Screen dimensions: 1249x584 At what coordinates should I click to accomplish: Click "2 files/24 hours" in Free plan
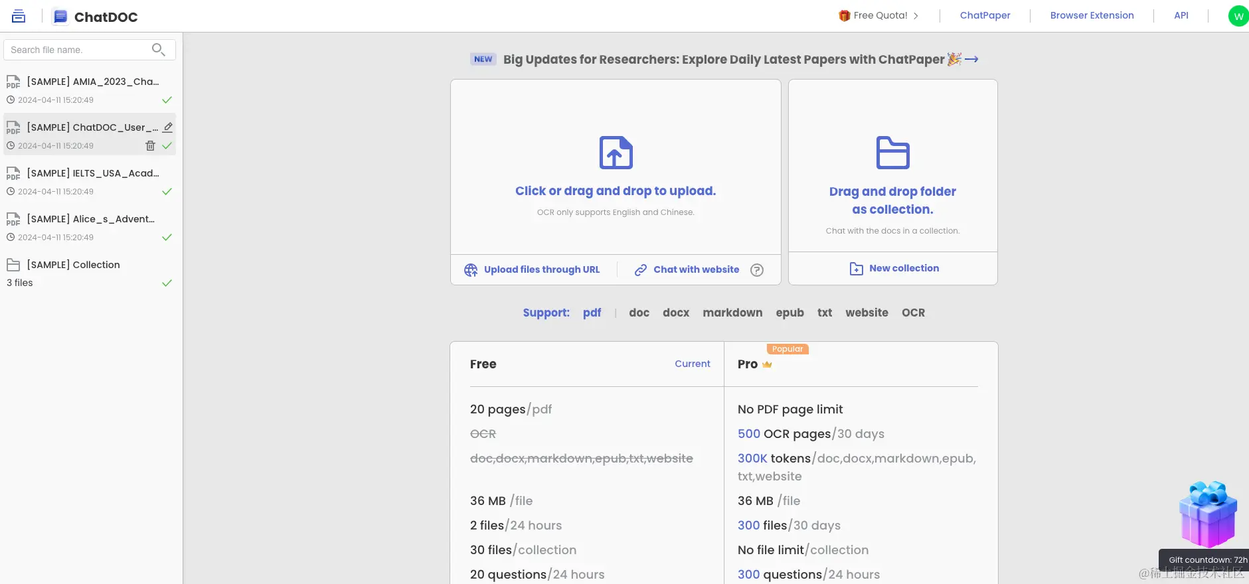(516, 526)
